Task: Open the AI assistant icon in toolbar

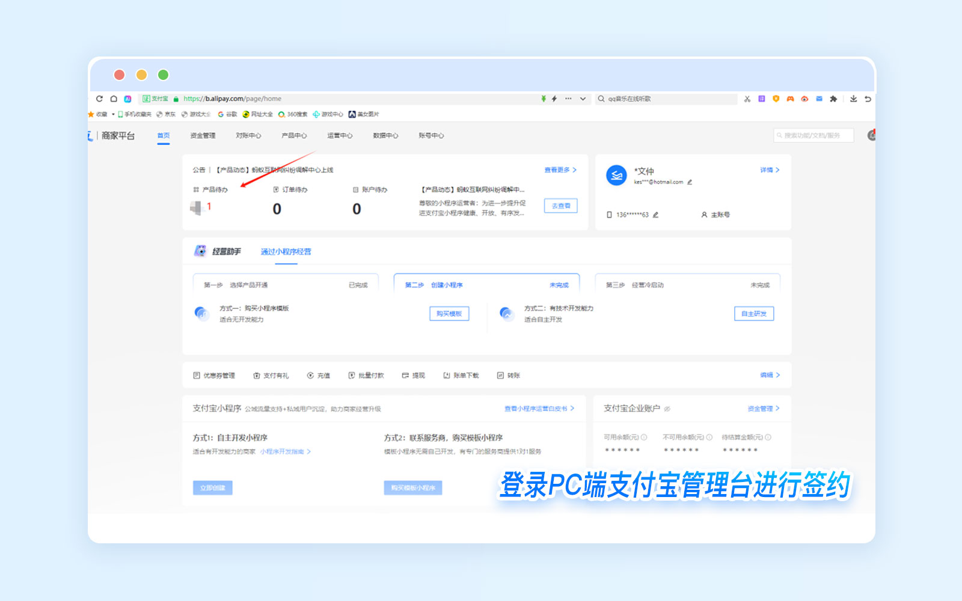Action: [127, 99]
